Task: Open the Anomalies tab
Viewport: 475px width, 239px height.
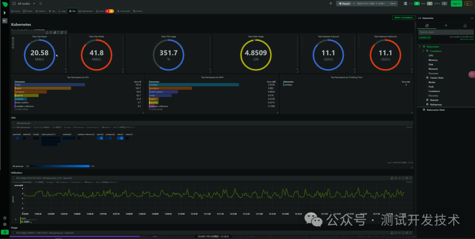Action: (x=124, y=11)
